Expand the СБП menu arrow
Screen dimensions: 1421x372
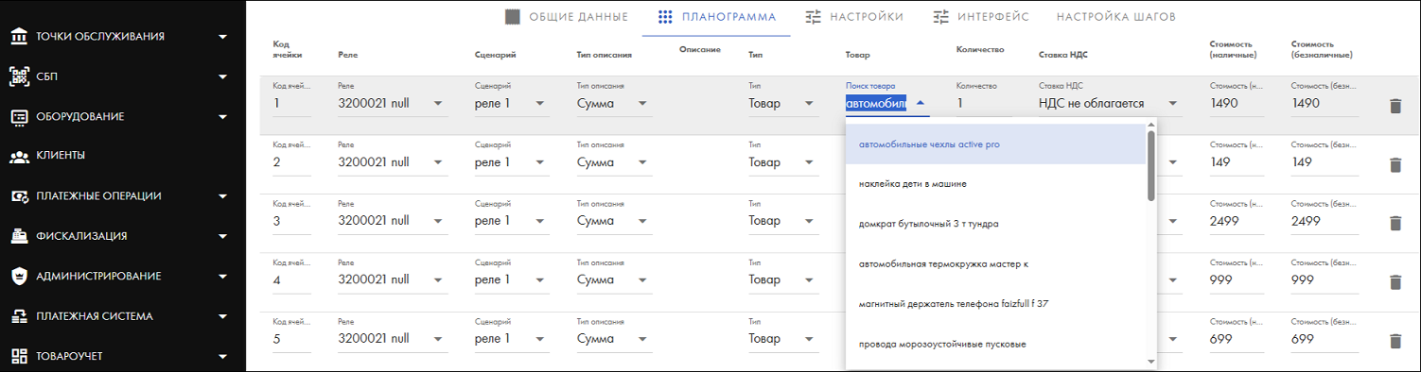click(223, 77)
